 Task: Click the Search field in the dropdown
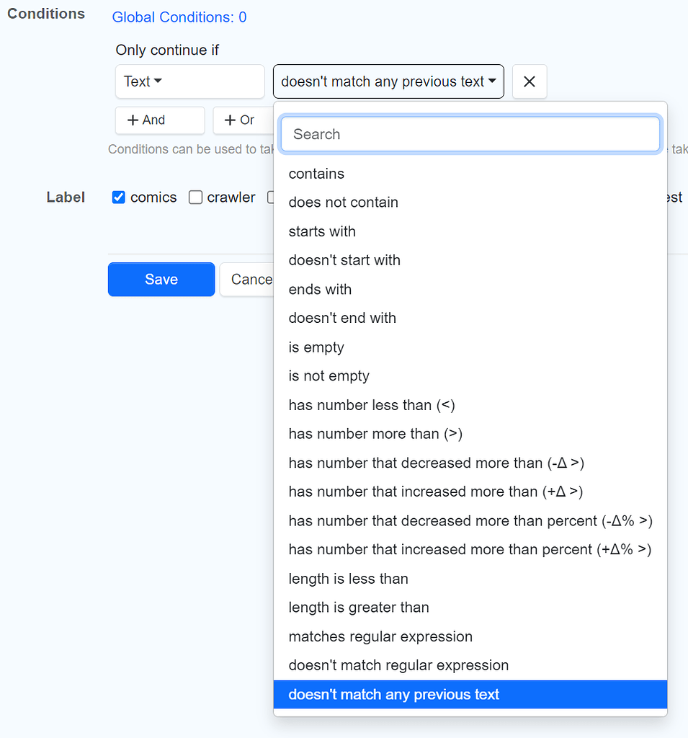[x=470, y=134]
